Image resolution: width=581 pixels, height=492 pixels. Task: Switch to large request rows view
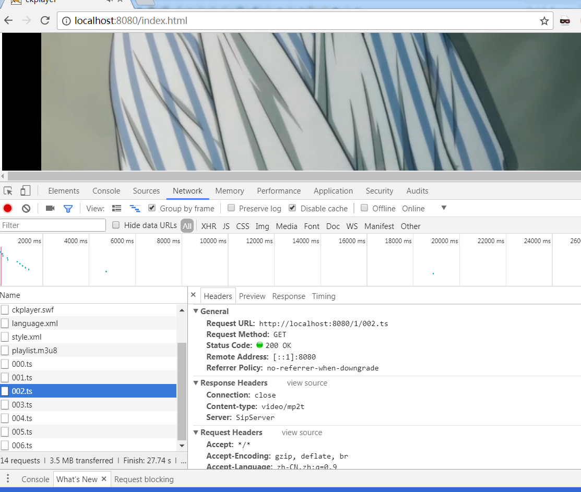117,208
